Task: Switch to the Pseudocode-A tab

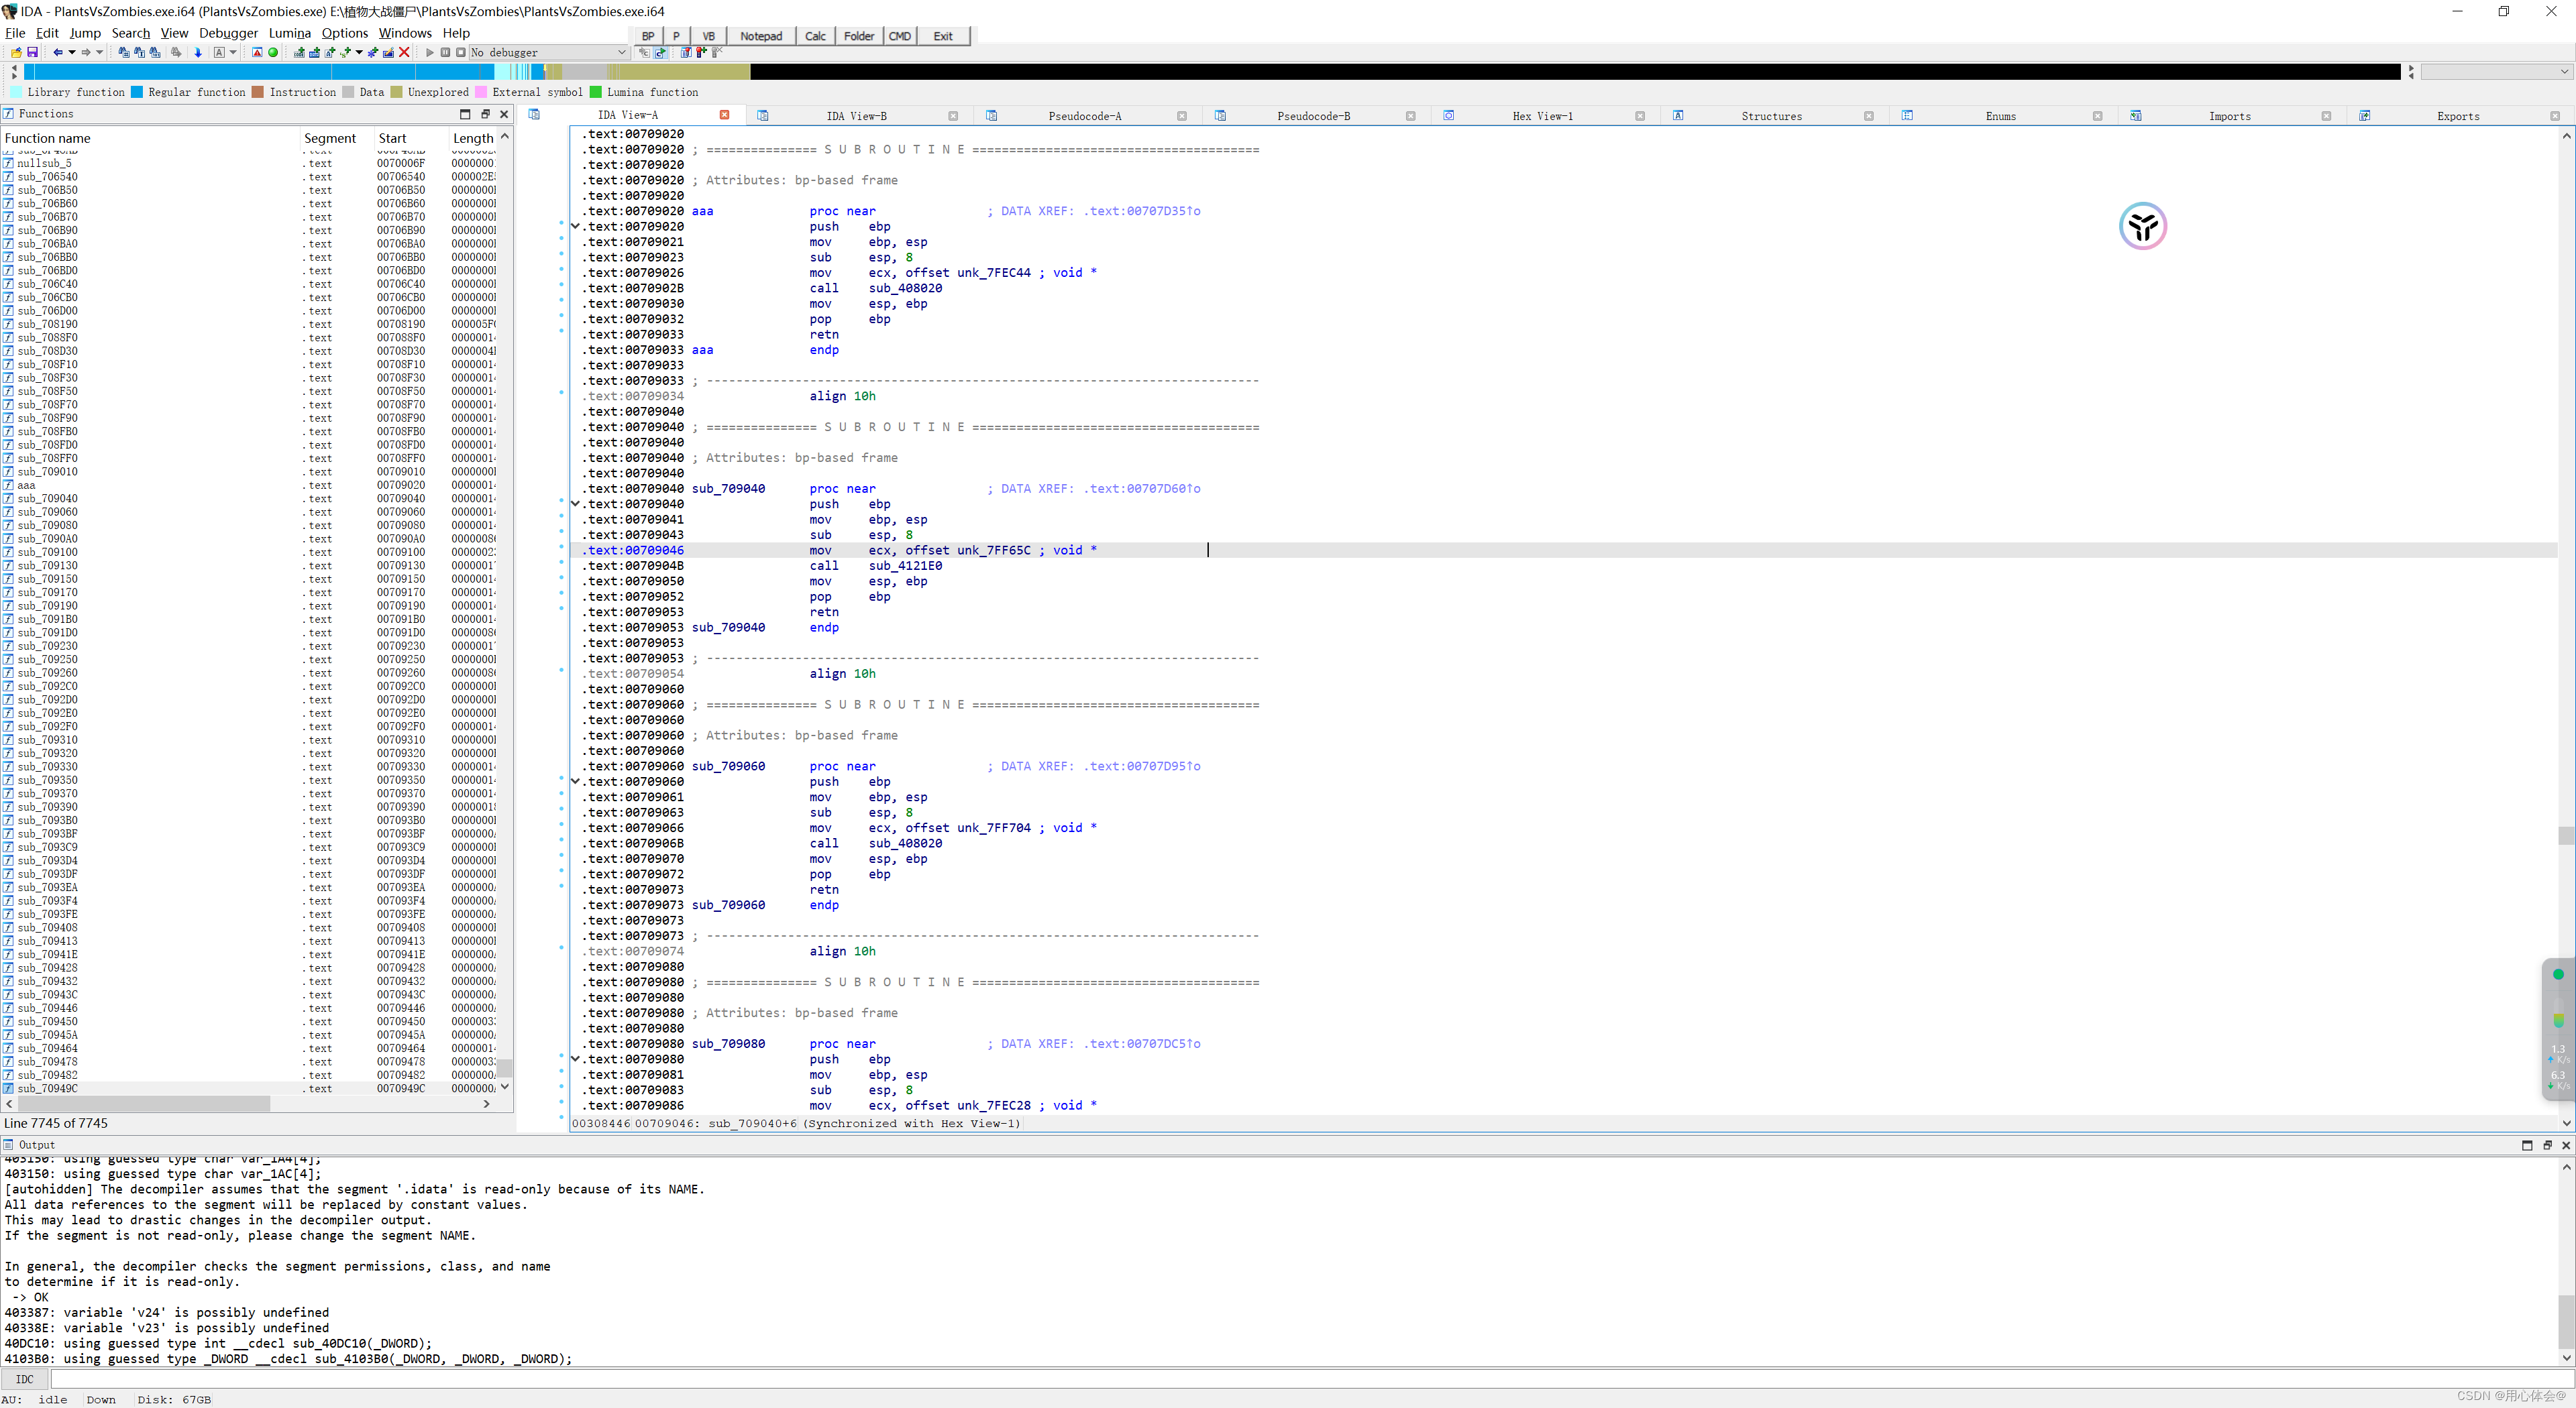Action: (x=1084, y=116)
